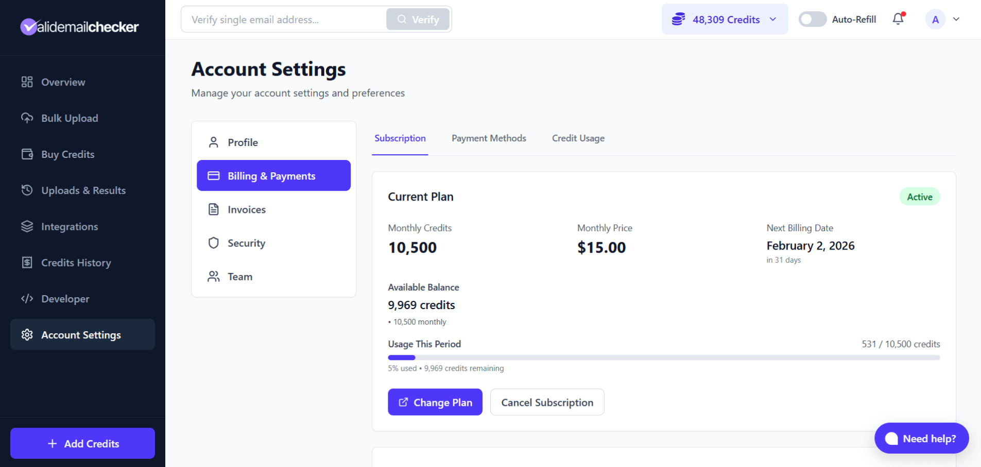Click the coin icon beside 48,309 Credits
The height and width of the screenshot is (467, 981).
click(x=678, y=19)
